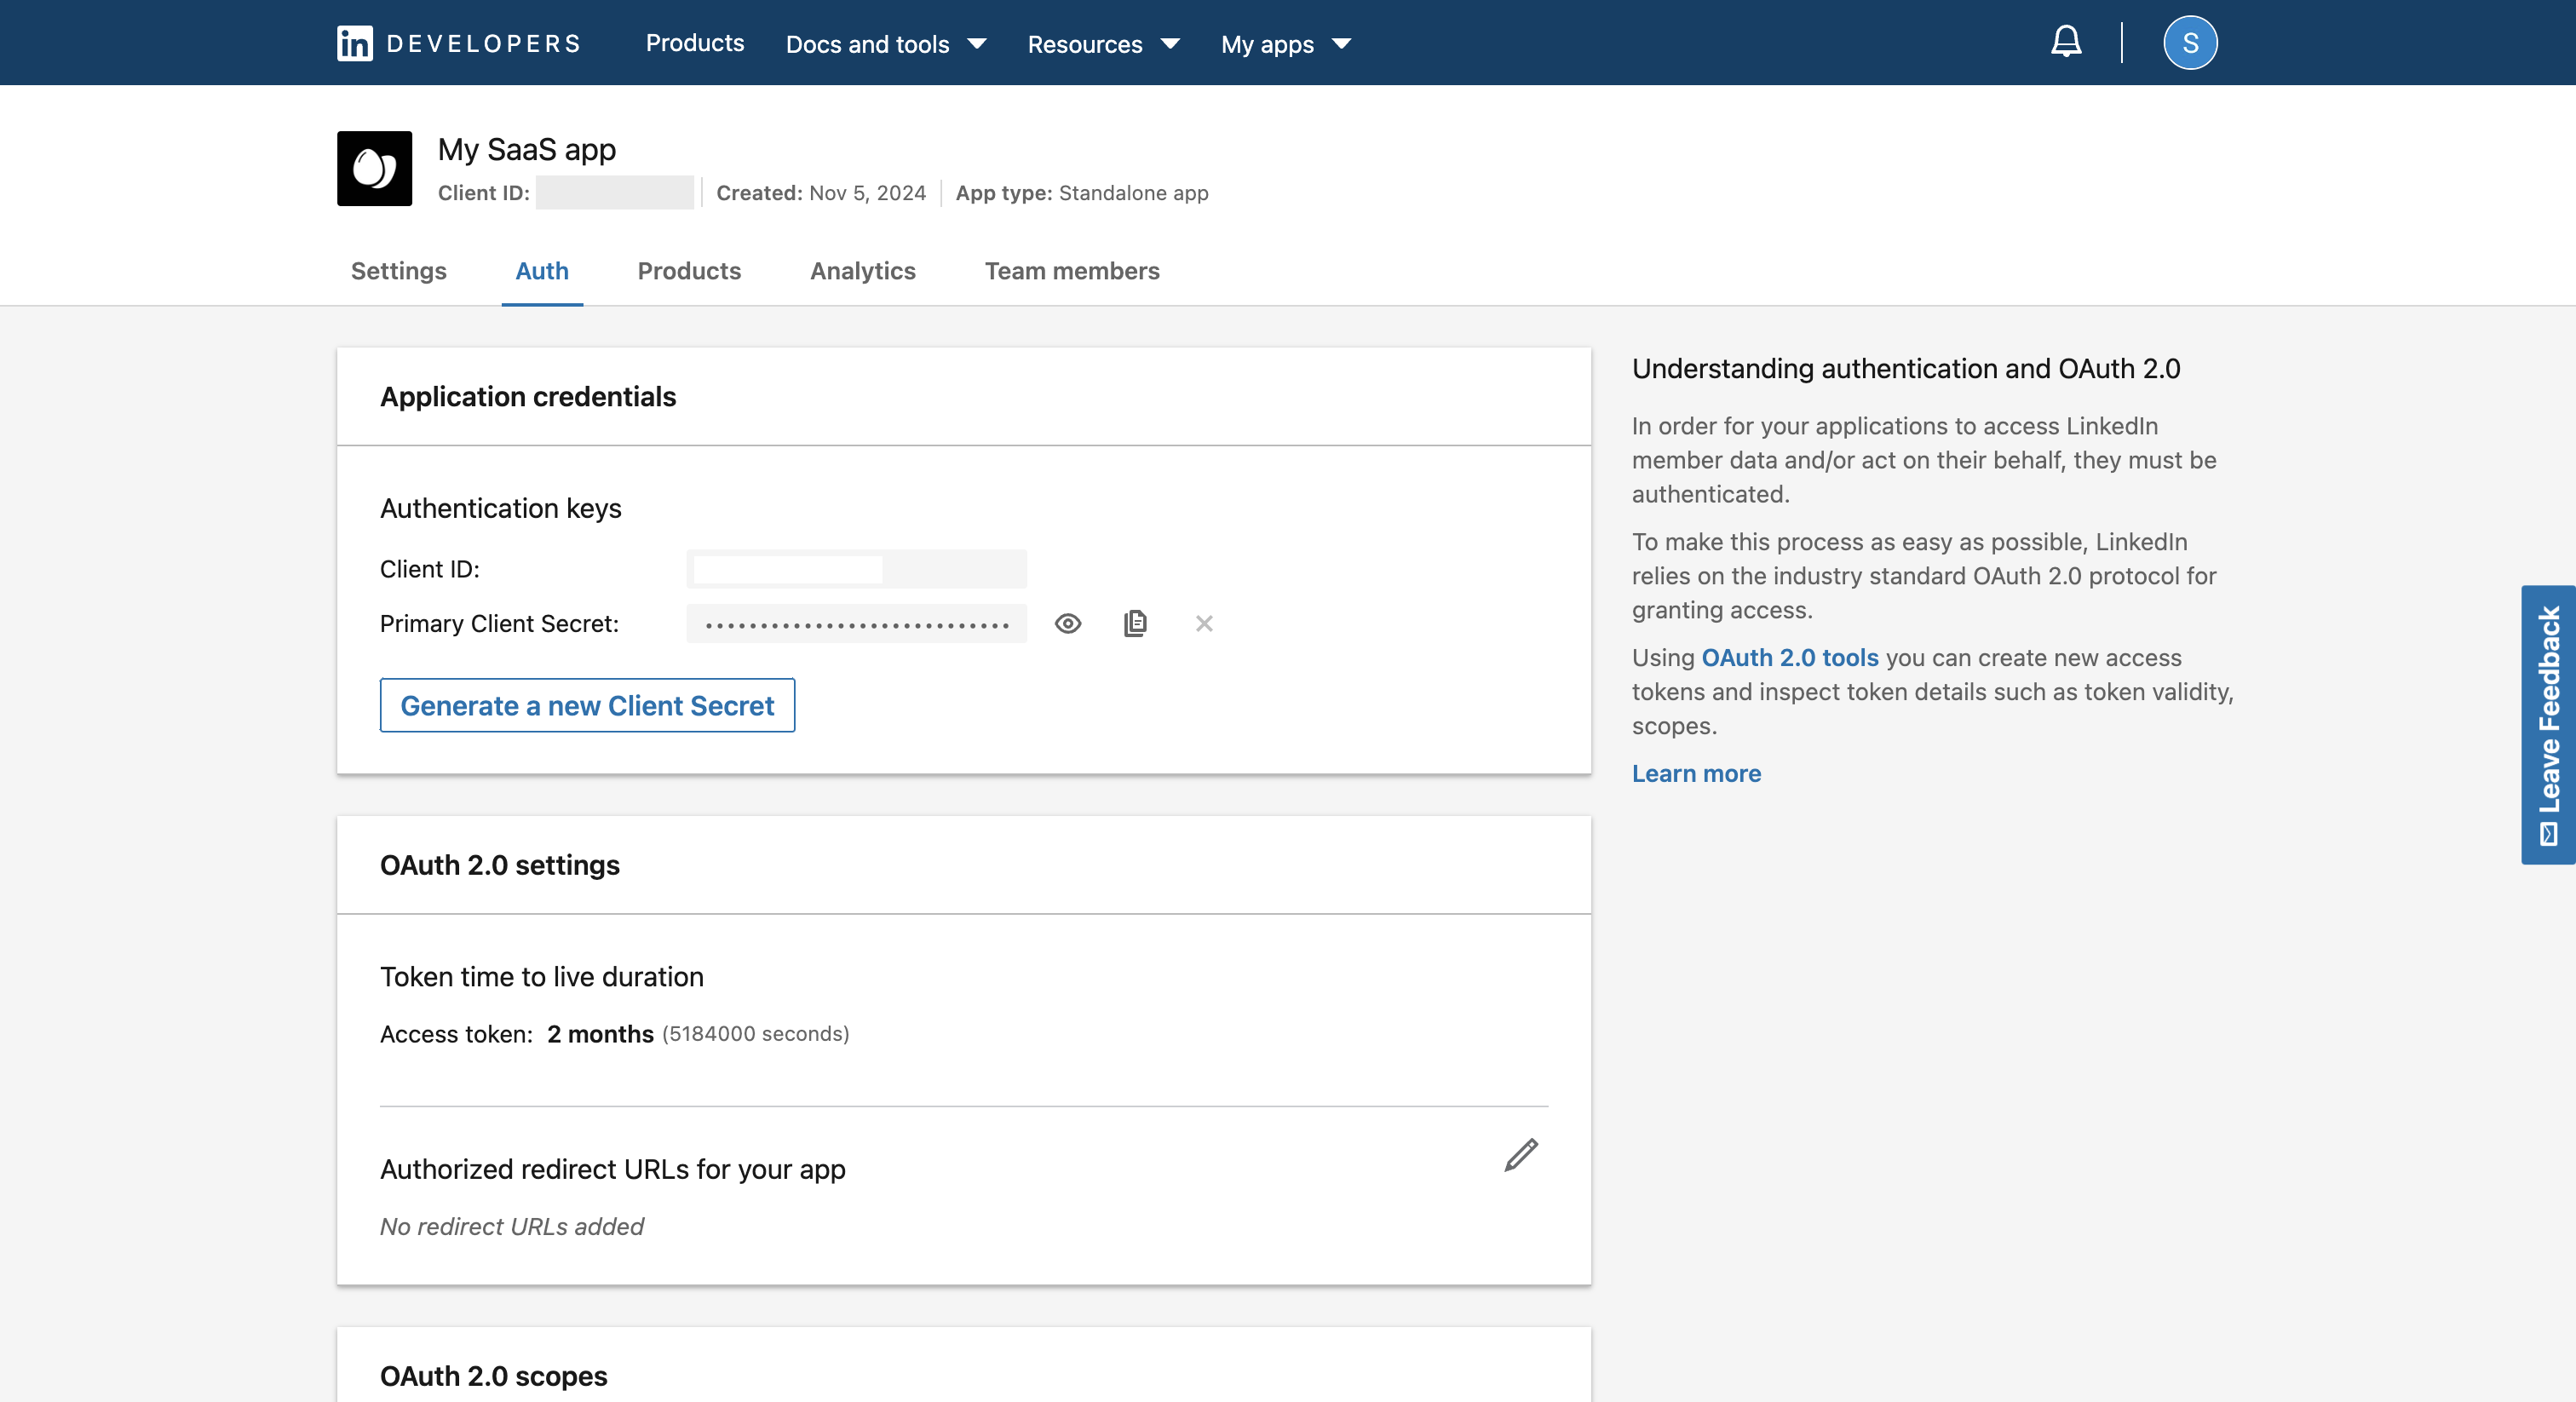Expand the Docs and tools menu

pos(886,44)
